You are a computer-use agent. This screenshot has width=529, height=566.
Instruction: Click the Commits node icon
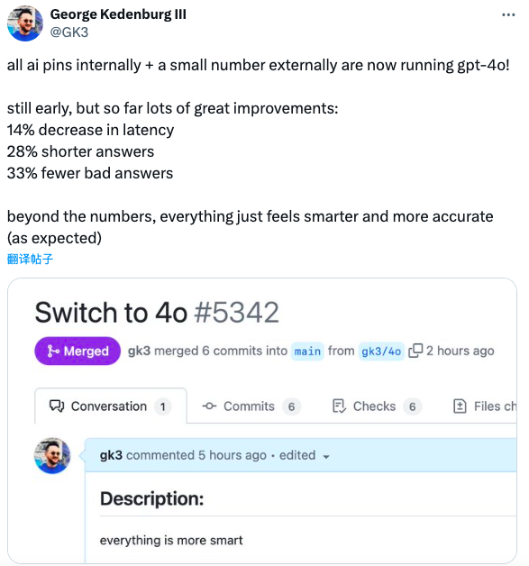tap(209, 406)
